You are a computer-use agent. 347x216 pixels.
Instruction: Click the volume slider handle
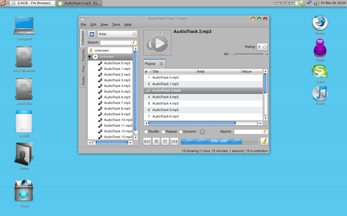pos(234,54)
